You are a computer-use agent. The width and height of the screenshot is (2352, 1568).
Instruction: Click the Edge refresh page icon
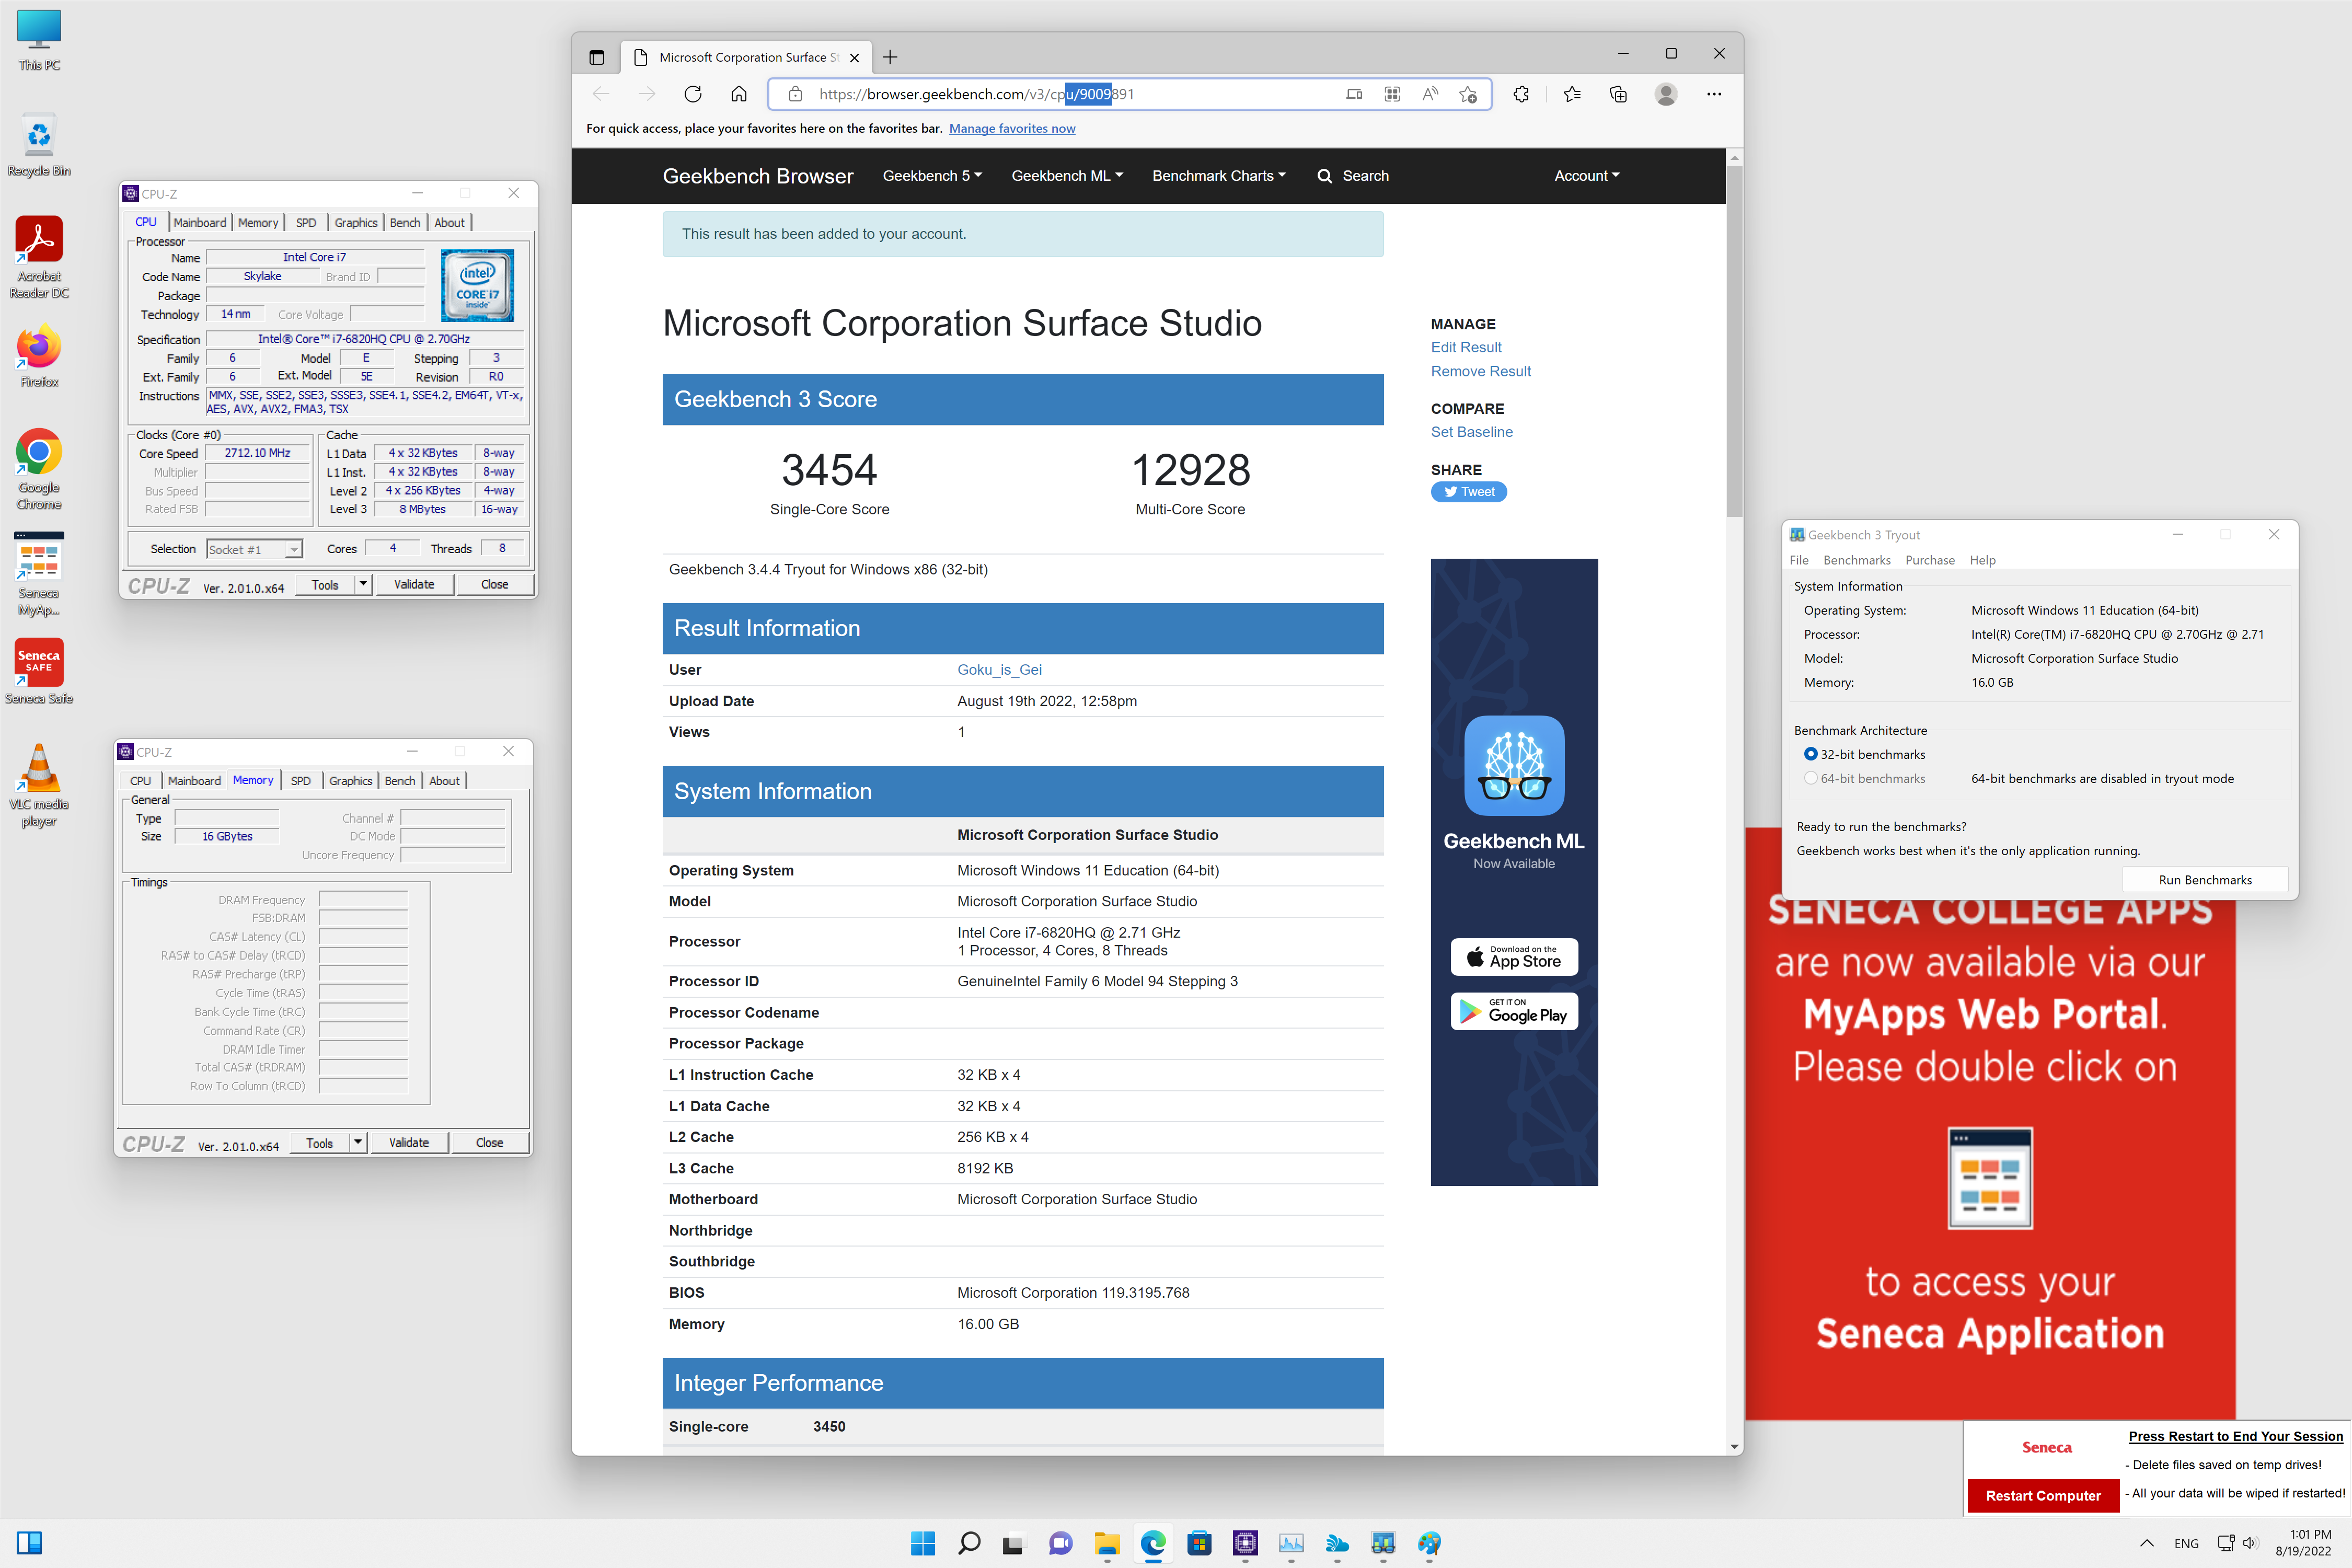[x=692, y=94]
